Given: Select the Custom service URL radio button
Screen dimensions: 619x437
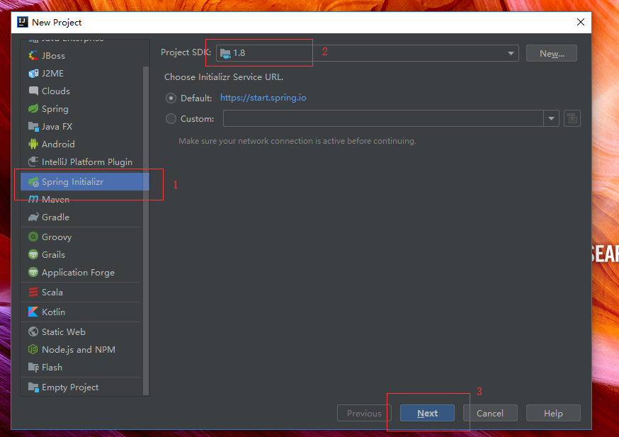Looking at the screenshot, I should click(171, 118).
